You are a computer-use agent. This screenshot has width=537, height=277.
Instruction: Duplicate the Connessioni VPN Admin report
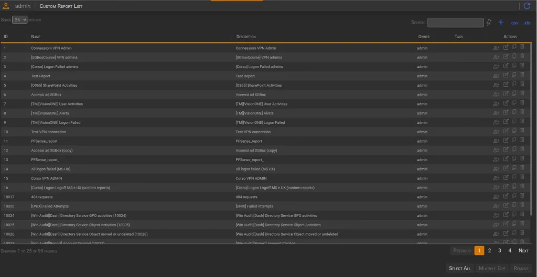[x=514, y=47]
